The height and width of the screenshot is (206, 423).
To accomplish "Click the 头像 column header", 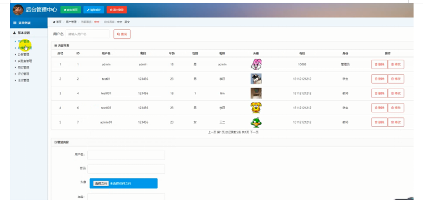I will (x=256, y=54).
